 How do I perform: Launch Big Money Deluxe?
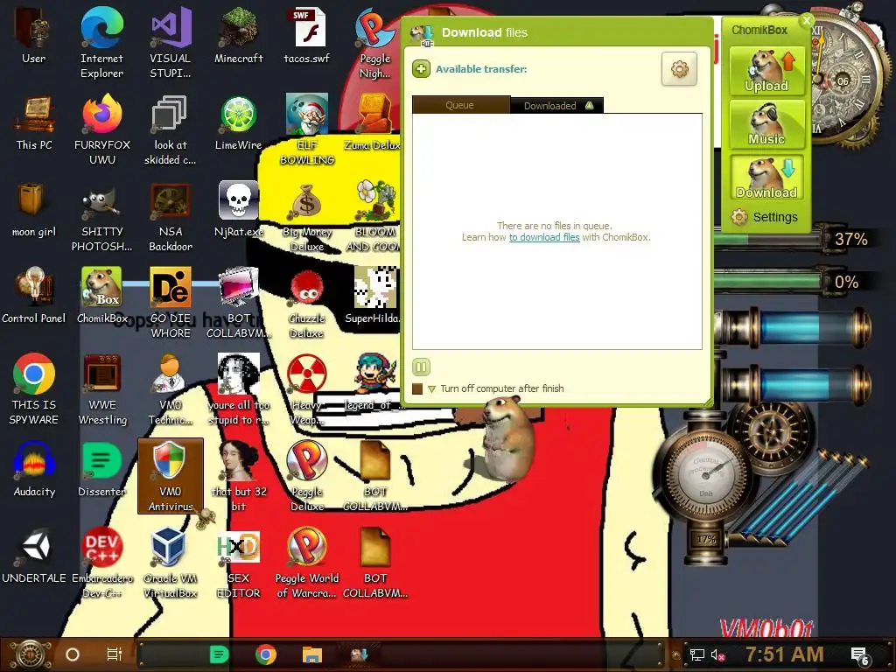tap(307, 217)
